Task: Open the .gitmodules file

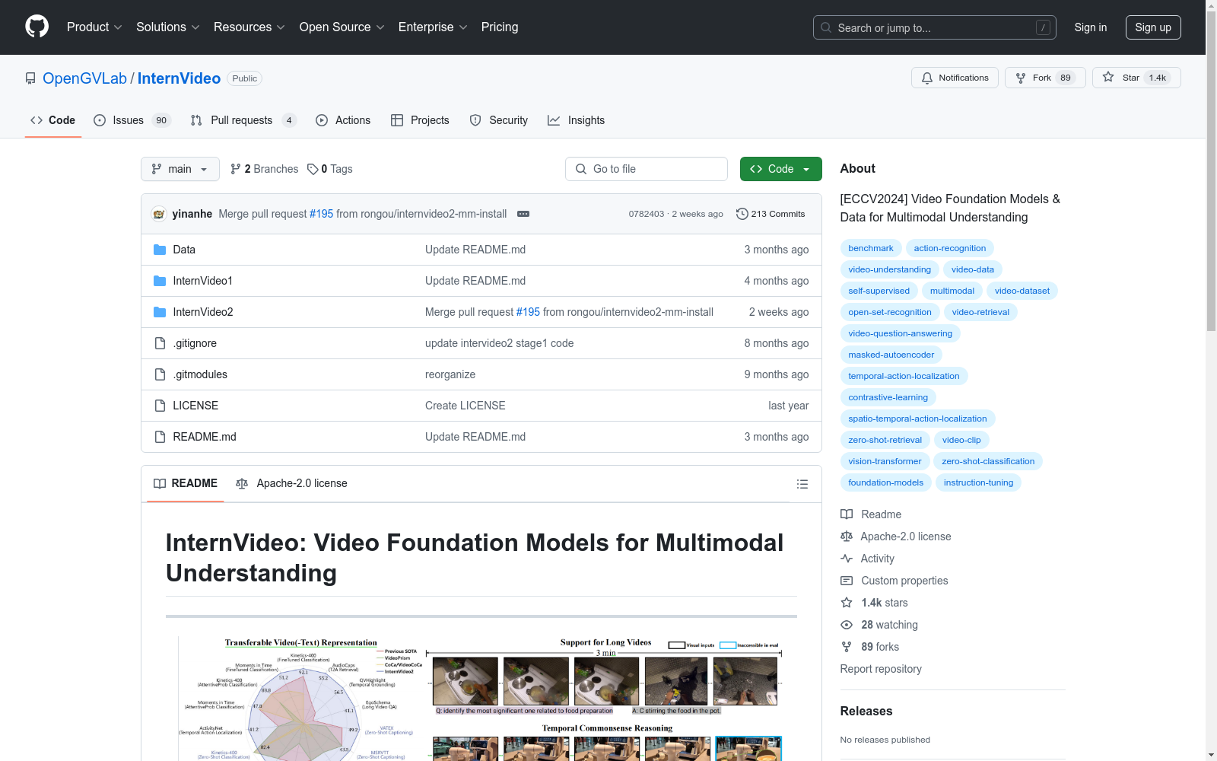Action: tap(200, 374)
